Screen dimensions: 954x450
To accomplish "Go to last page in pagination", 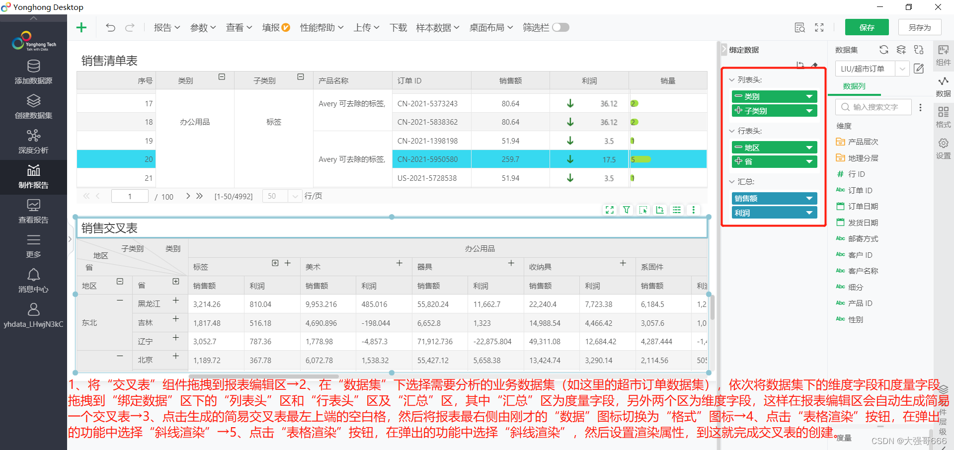I will click(199, 196).
